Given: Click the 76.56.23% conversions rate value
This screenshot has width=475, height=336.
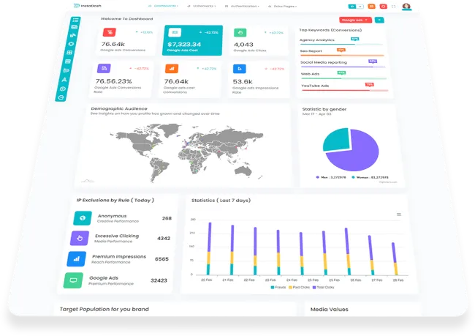Looking at the screenshot, I should click(113, 81).
